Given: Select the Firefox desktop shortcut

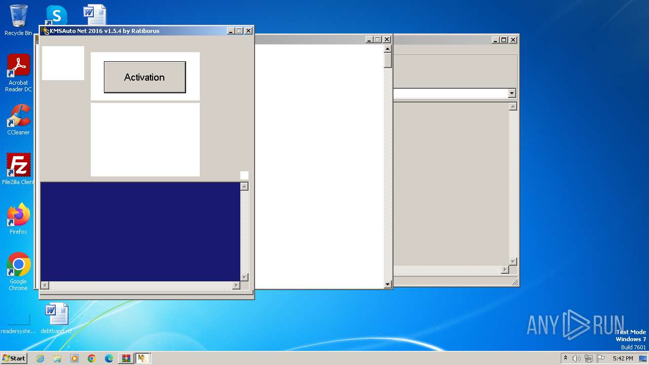Looking at the screenshot, I should click(x=18, y=218).
